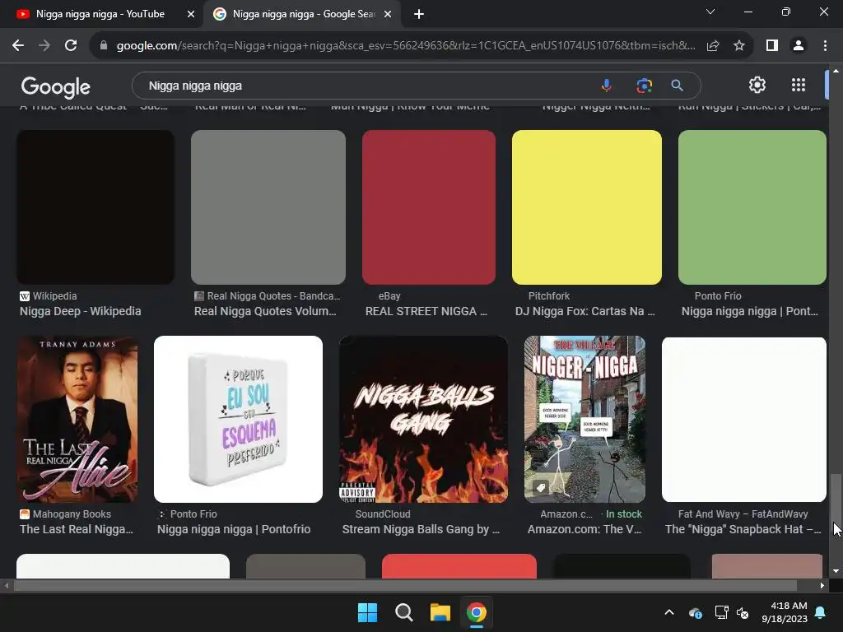Click the Wikipedia source label
The width and height of the screenshot is (843, 632).
click(x=55, y=296)
